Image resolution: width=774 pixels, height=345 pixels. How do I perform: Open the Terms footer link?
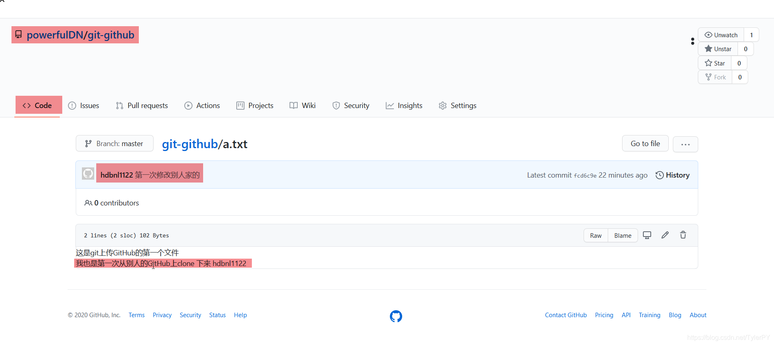(x=137, y=315)
